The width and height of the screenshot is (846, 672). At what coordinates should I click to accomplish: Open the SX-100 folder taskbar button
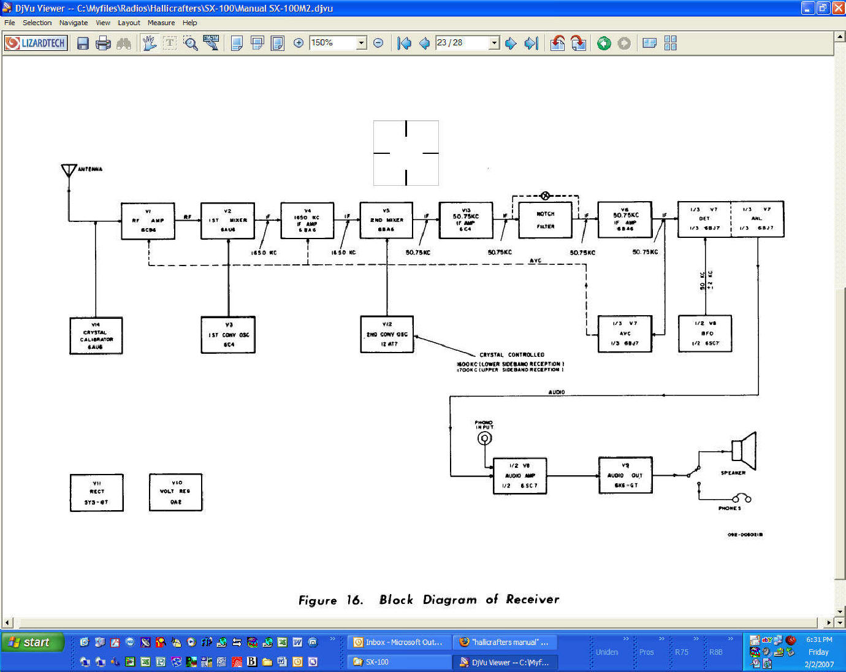[x=399, y=662]
